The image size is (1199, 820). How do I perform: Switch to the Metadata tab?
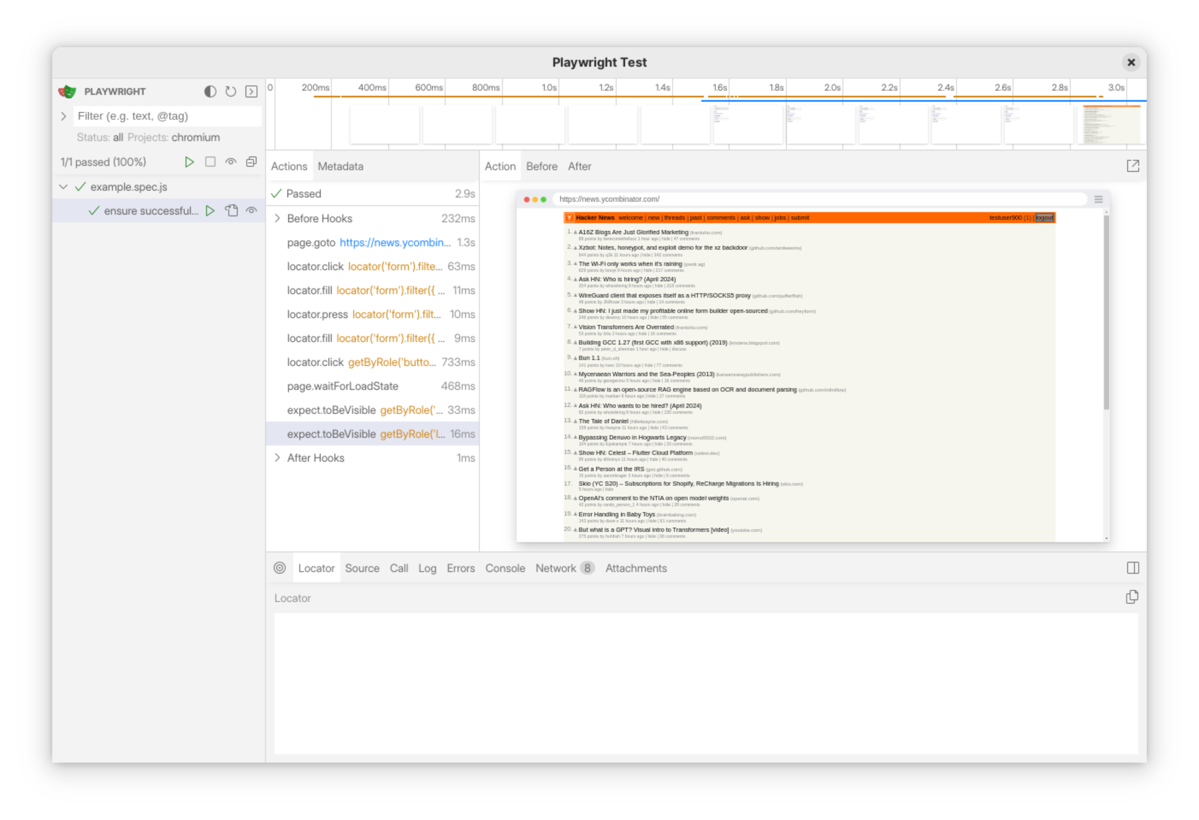340,166
